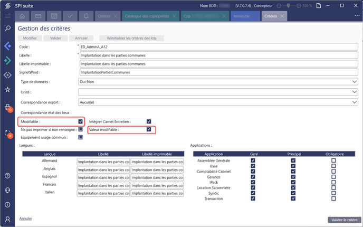Close the active Critères tab
363x227 pixels.
point(282,16)
